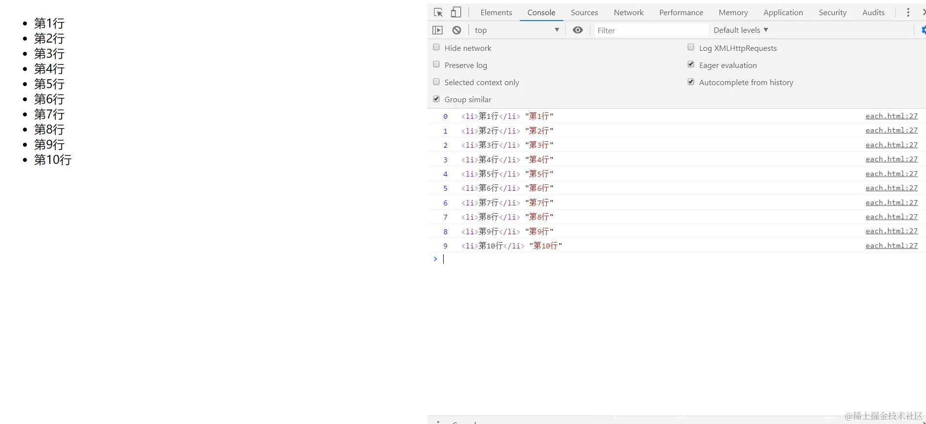Open the top context dropdown
This screenshot has width=926, height=424.
pos(517,30)
